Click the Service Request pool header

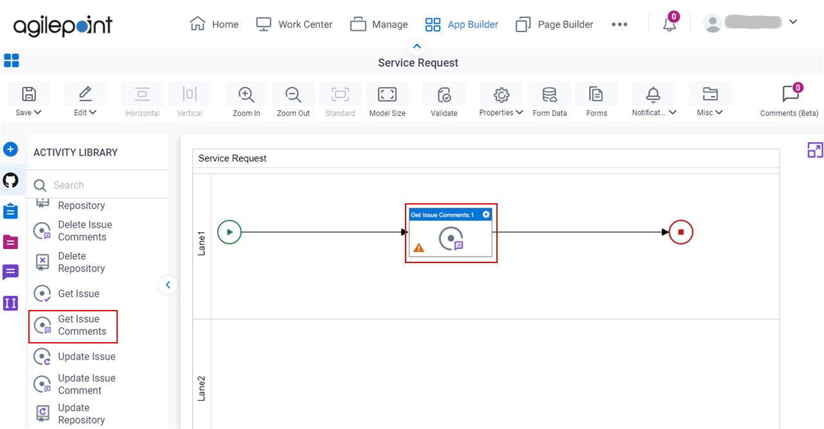(x=486, y=158)
